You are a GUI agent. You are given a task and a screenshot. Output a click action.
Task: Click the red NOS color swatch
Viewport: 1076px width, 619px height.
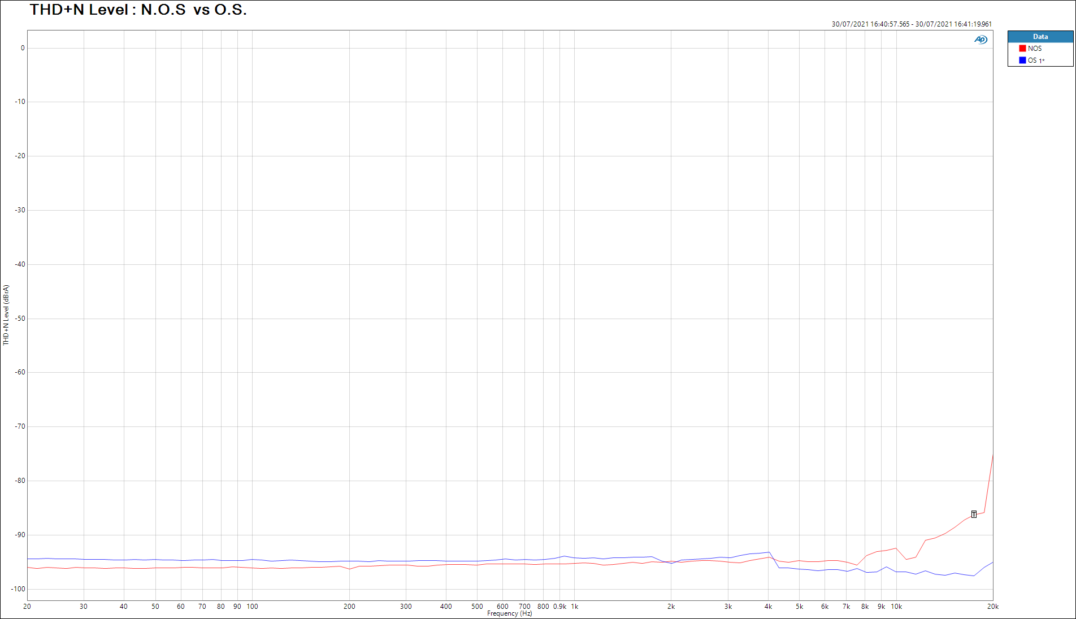tap(1022, 49)
